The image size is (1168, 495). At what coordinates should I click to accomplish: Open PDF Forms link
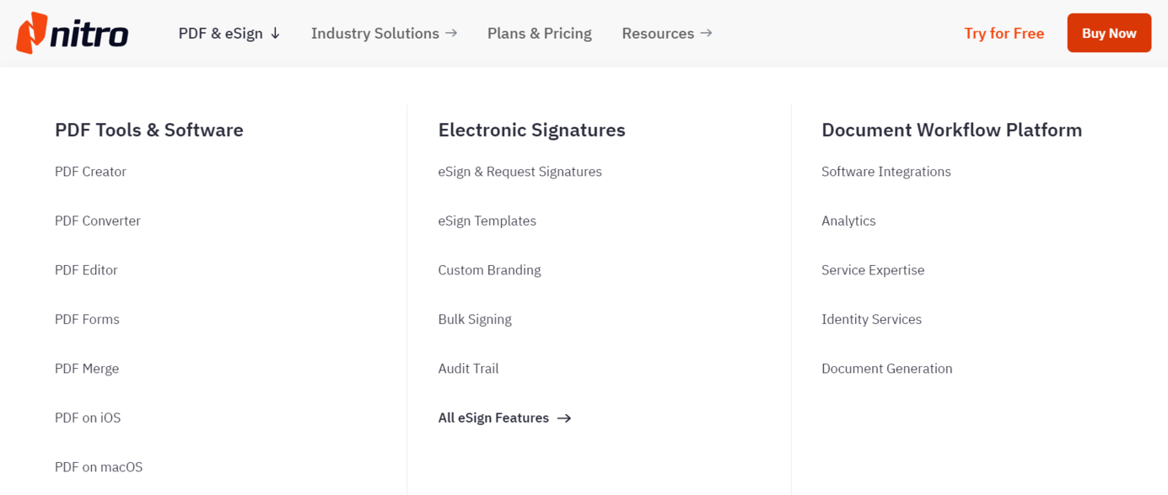click(87, 319)
